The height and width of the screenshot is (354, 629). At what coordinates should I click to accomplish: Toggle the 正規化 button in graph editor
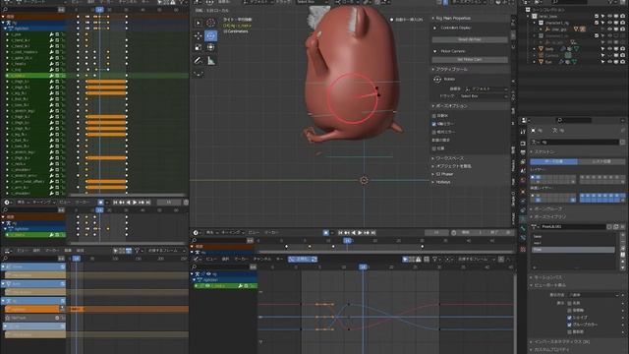[303, 260]
